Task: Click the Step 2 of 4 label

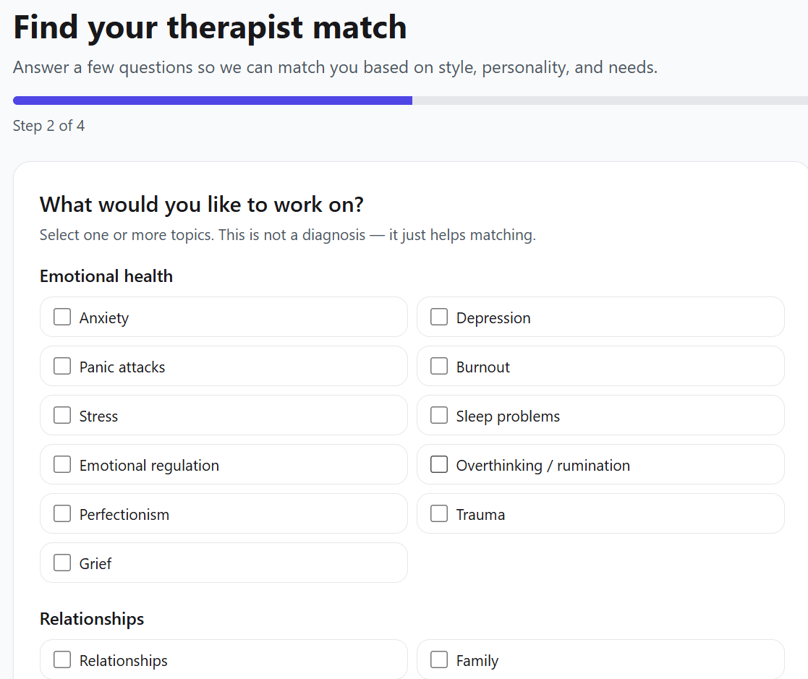Action: (x=48, y=126)
